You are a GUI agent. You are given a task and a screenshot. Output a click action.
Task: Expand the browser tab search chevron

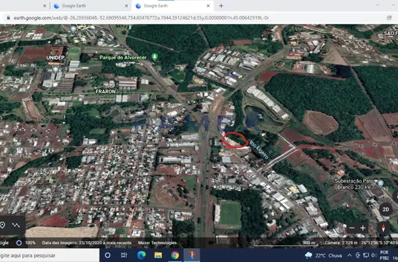click(x=377, y=5)
